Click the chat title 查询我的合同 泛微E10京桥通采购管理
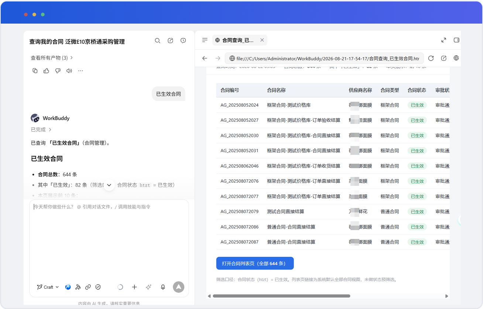Image resolution: width=483 pixels, height=309 pixels. pos(77,42)
